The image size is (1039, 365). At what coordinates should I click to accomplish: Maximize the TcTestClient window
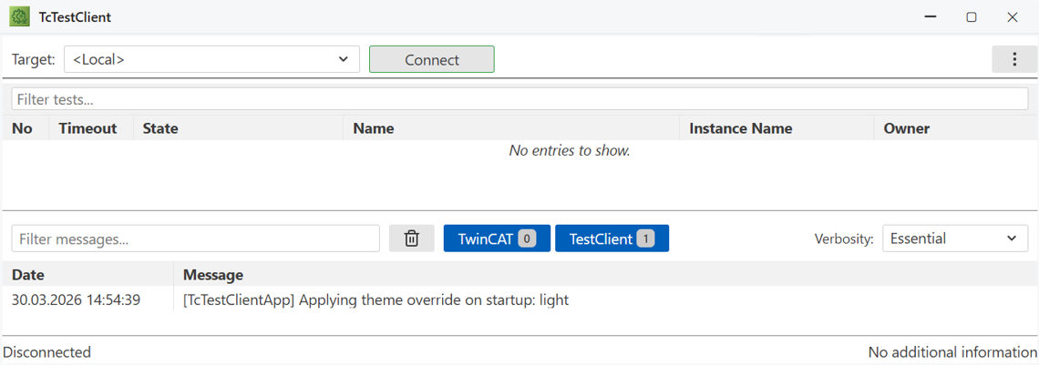tap(972, 17)
